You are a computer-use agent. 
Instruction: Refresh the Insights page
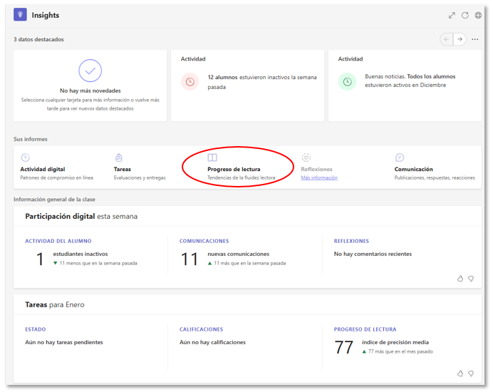465,15
